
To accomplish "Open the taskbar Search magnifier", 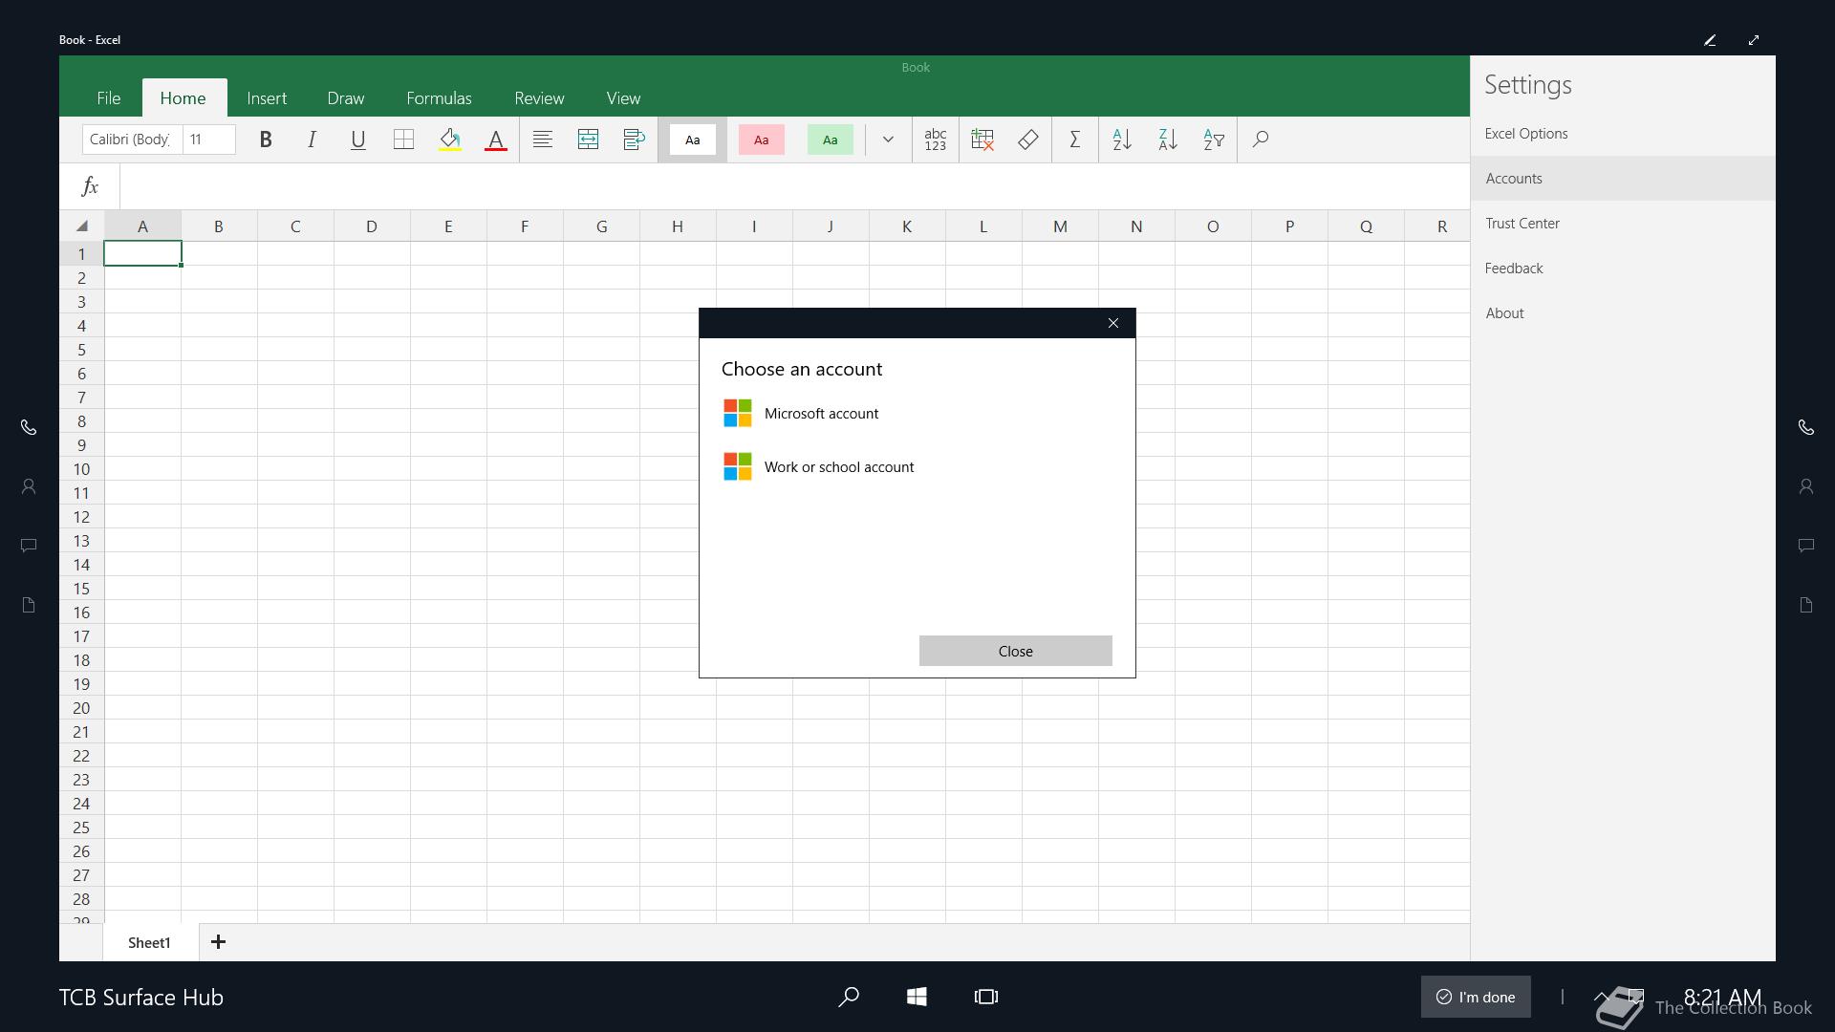I will tap(848, 997).
